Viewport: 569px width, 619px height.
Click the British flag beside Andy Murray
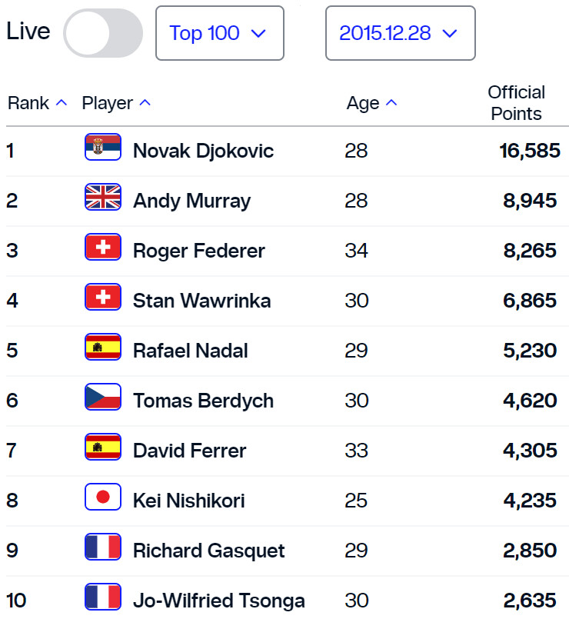pos(102,198)
